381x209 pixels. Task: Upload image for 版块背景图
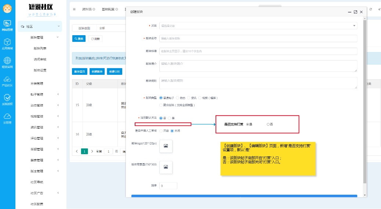coord(166,167)
